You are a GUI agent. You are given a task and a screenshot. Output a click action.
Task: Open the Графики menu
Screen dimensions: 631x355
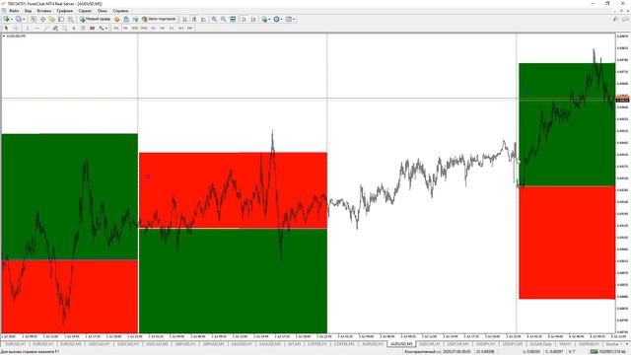tap(64, 11)
